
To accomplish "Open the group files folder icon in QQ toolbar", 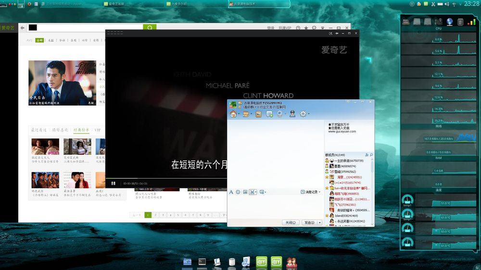I will click(x=246, y=114).
